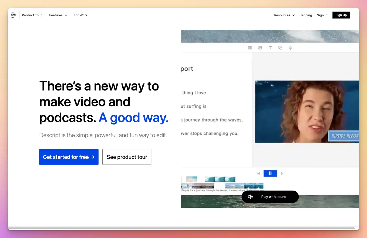
Task: Skip to next clip in preview
Action: tap(282, 173)
